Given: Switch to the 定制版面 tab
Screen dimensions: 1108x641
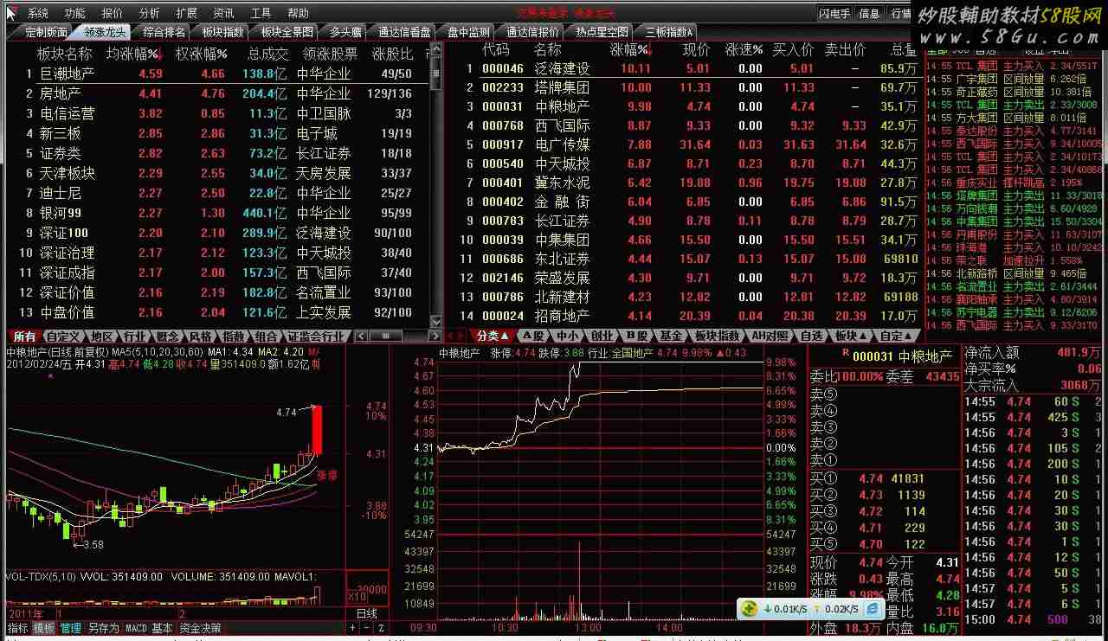Looking at the screenshot, I should click(x=46, y=32).
